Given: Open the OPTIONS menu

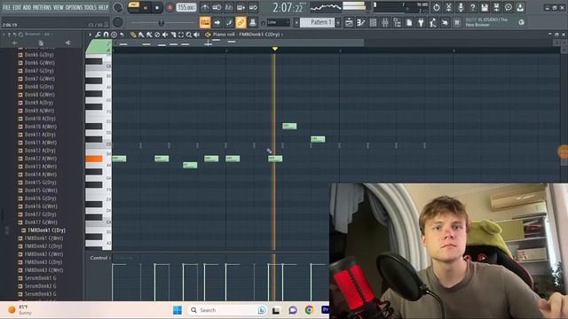Looking at the screenshot, I should (74, 7).
